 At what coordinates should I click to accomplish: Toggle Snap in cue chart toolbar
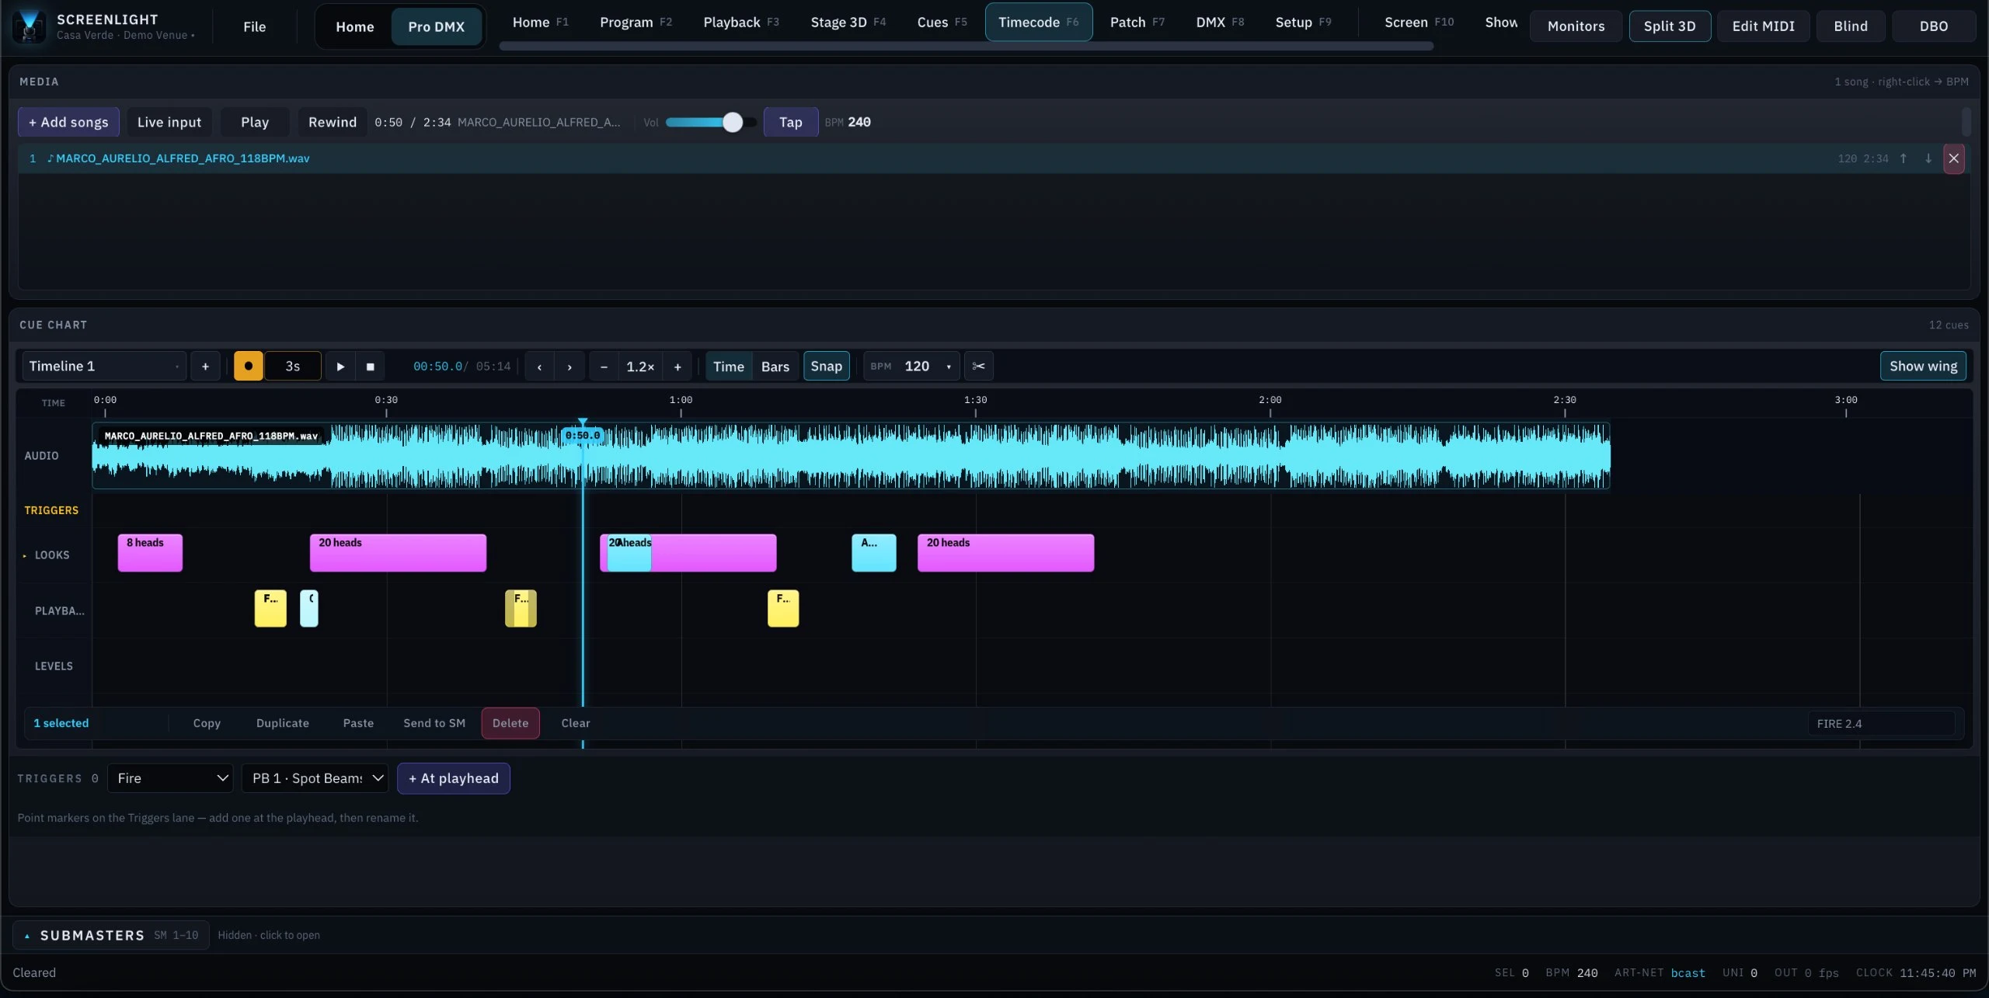point(826,366)
